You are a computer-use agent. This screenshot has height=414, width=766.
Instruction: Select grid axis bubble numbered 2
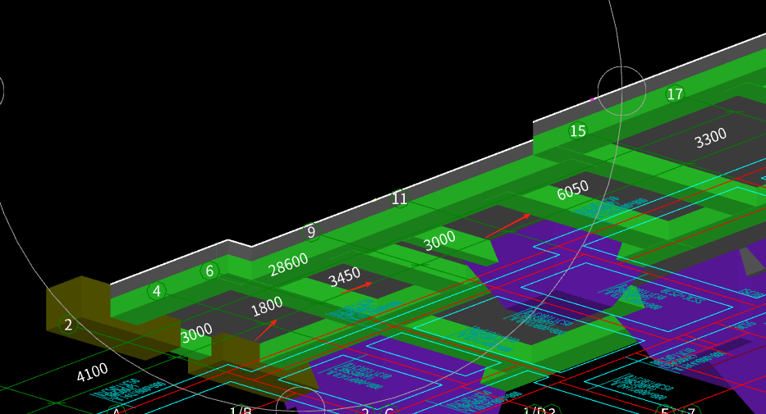[x=68, y=325]
